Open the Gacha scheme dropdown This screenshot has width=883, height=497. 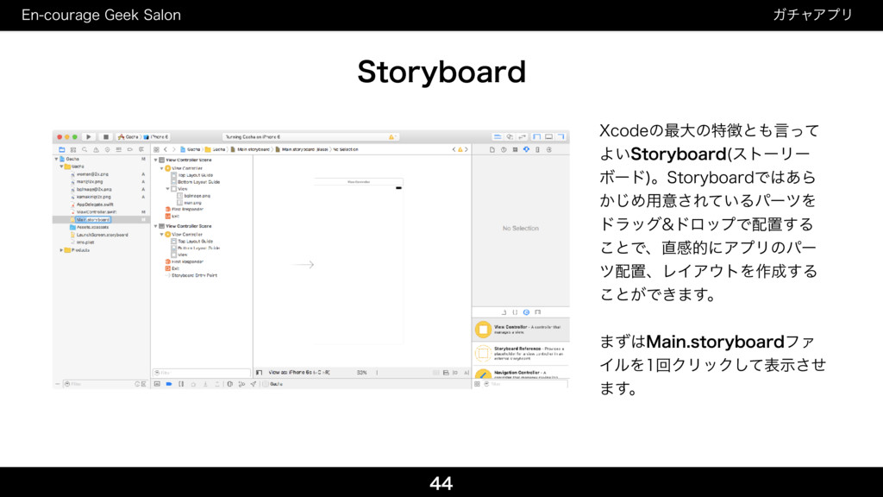point(128,137)
